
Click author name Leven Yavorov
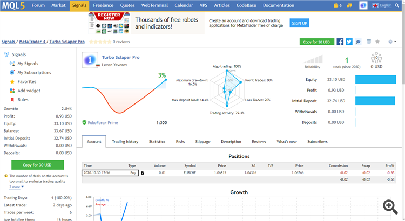114,65
